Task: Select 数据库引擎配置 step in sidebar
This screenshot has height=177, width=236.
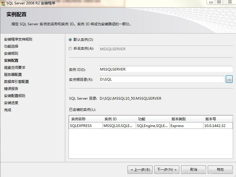Action: 16,82
